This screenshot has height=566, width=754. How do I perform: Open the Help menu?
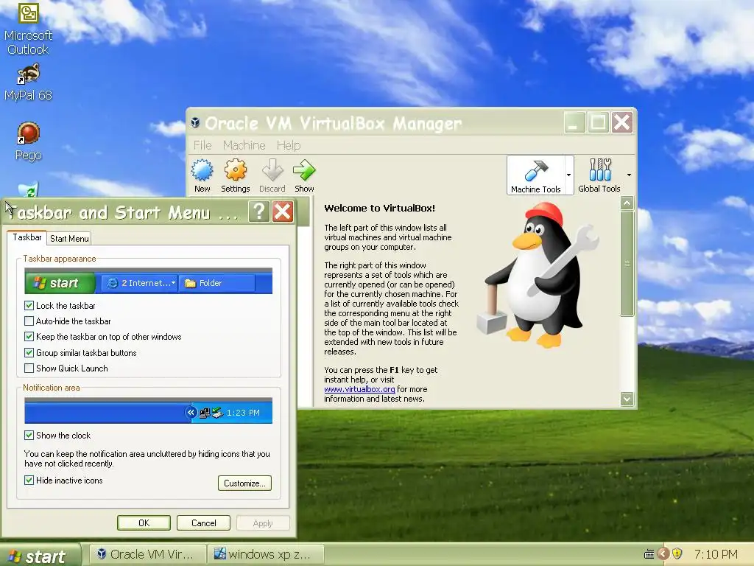(289, 145)
